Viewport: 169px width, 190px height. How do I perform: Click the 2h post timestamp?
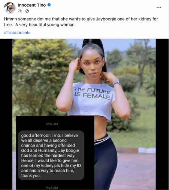(x=20, y=11)
